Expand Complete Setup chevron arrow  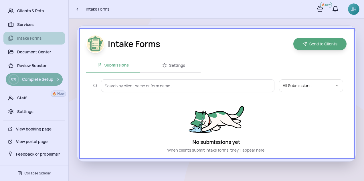[58, 79]
